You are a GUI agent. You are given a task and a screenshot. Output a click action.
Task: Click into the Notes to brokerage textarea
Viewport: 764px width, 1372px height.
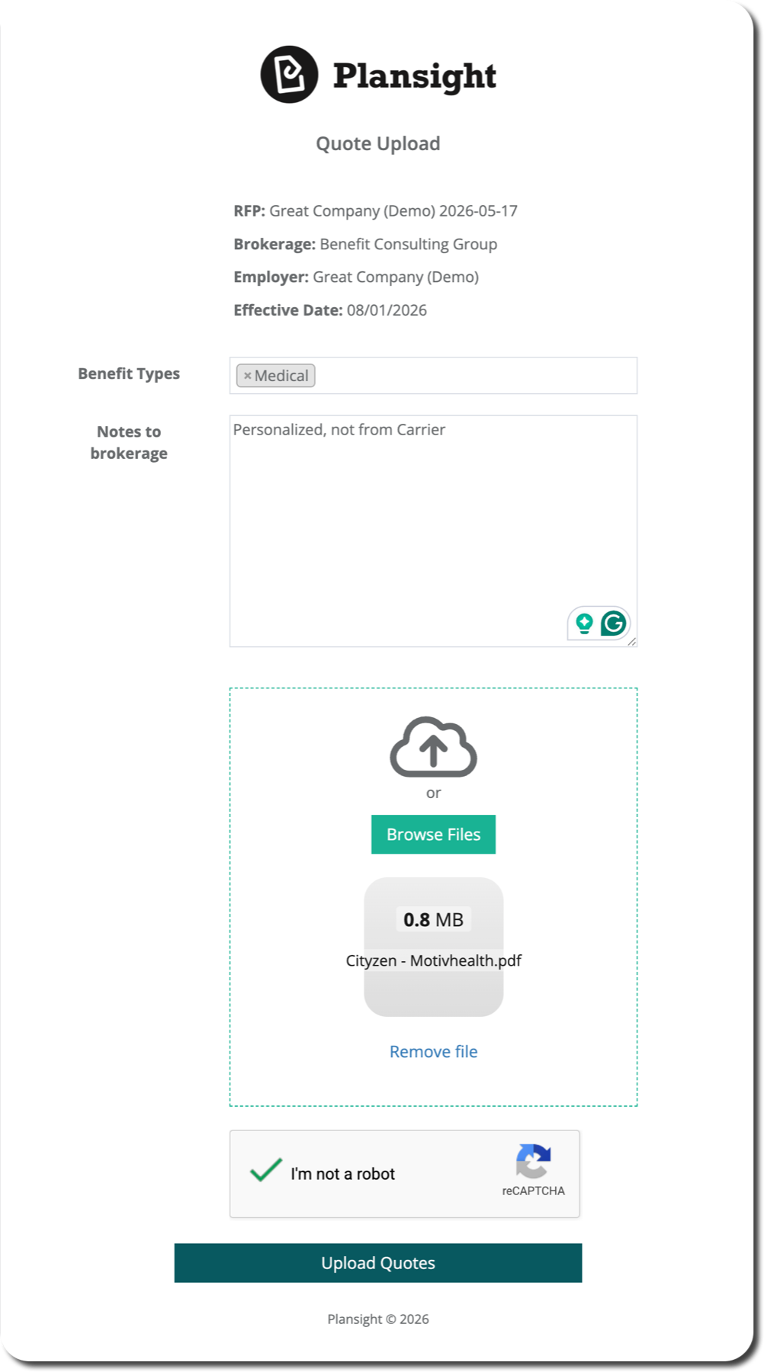[433, 531]
